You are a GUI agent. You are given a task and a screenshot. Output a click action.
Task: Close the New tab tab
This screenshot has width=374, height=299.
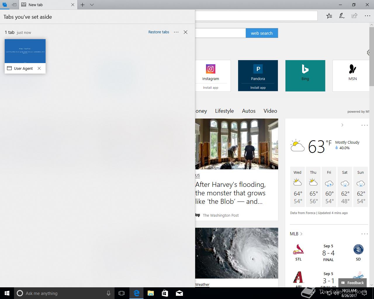click(x=73, y=5)
